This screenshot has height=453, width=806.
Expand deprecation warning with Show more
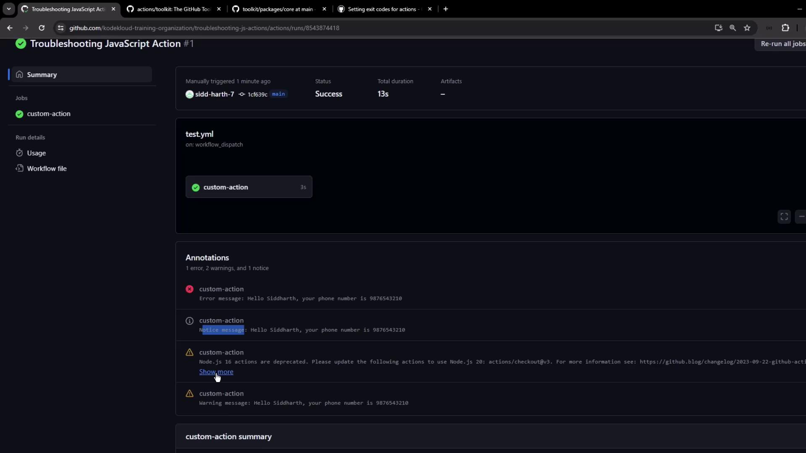216,372
